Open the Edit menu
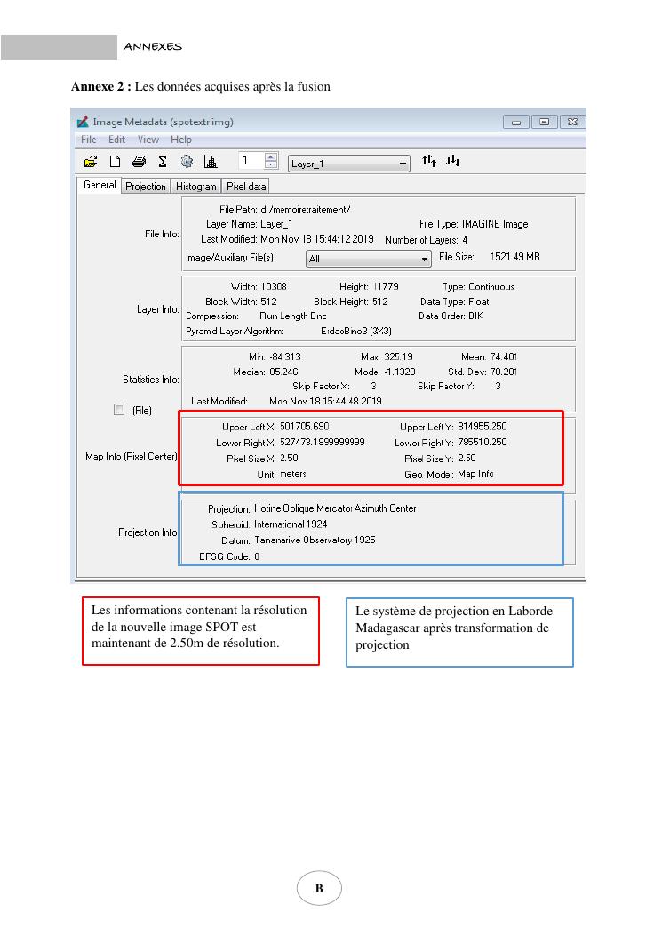The height and width of the screenshot is (936, 662). [x=117, y=140]
